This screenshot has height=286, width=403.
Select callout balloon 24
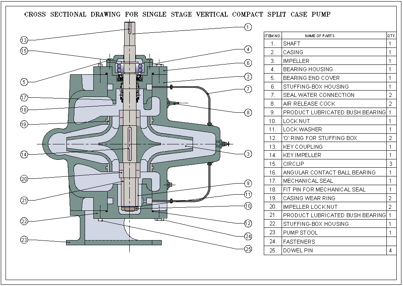(248, 237)
